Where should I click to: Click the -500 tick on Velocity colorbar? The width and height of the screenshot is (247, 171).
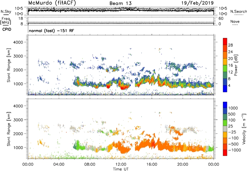pyautogui.click(x=233, y=144)
